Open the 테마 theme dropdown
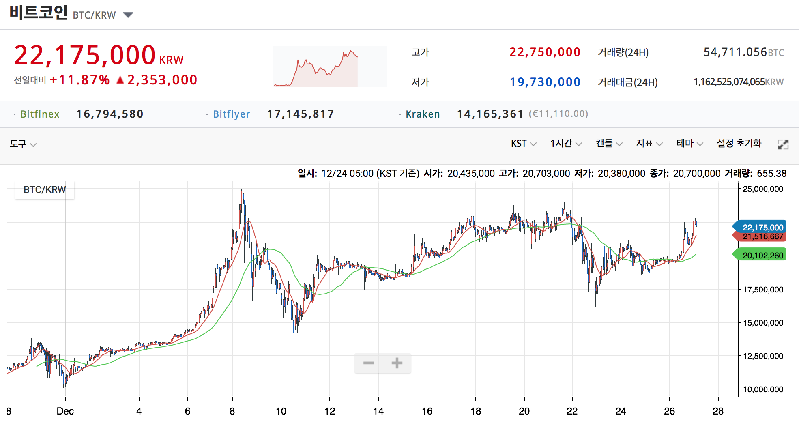Screen dimensions: 799x421 (689, 144)
